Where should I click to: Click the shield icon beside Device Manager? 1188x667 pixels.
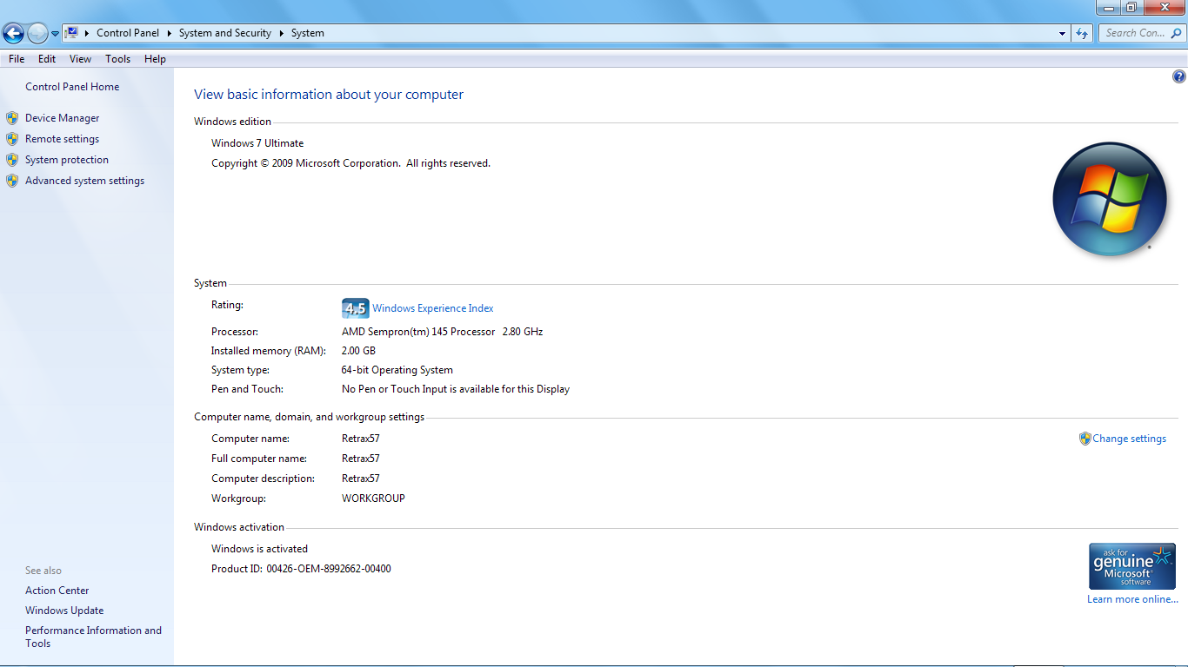(12, 118)
